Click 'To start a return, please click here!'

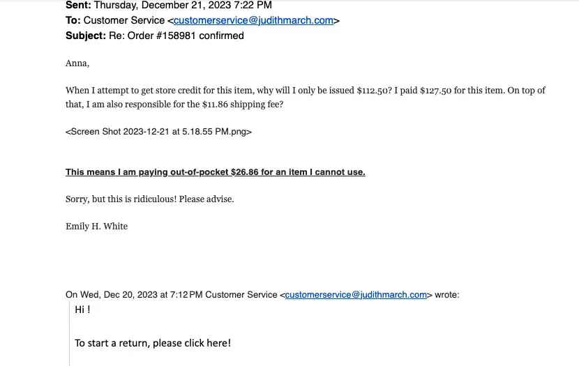pos(152,343)
